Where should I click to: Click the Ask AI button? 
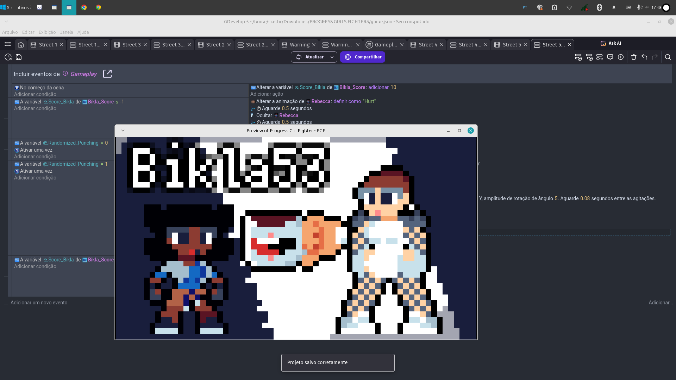pos(611,43)
